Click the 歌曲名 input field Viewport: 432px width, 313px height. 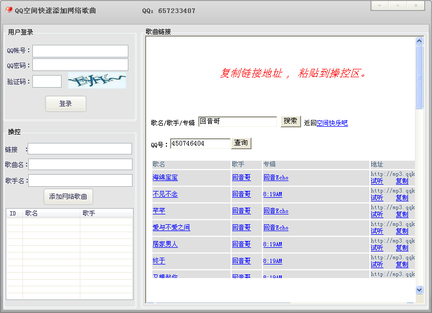(x=80, y=164)
